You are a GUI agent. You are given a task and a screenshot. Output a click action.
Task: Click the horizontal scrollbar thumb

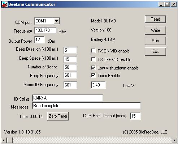tap(9, 140)
